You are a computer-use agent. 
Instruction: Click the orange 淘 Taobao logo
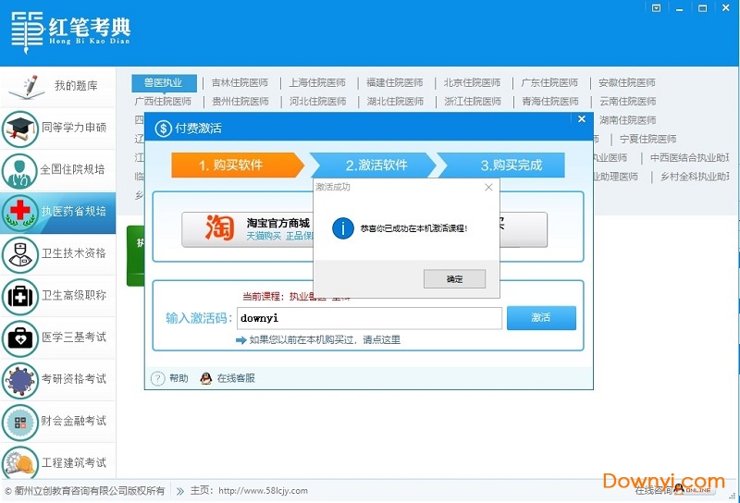219,227
